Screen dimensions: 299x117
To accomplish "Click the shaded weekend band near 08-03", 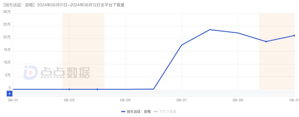I will pos(83,50).
